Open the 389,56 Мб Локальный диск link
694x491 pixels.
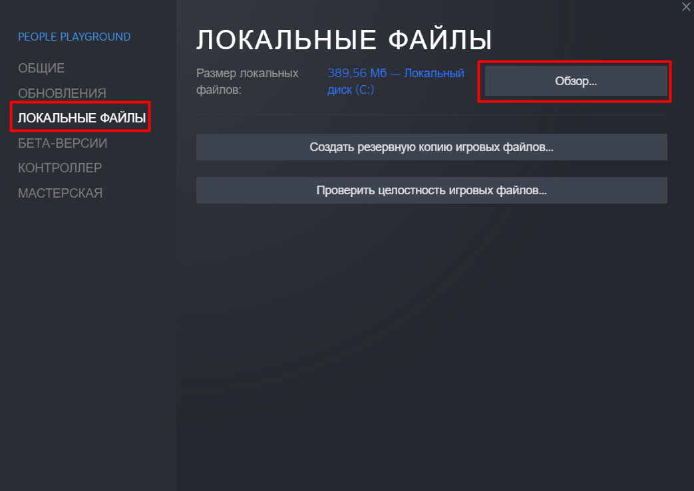point(396,81)
